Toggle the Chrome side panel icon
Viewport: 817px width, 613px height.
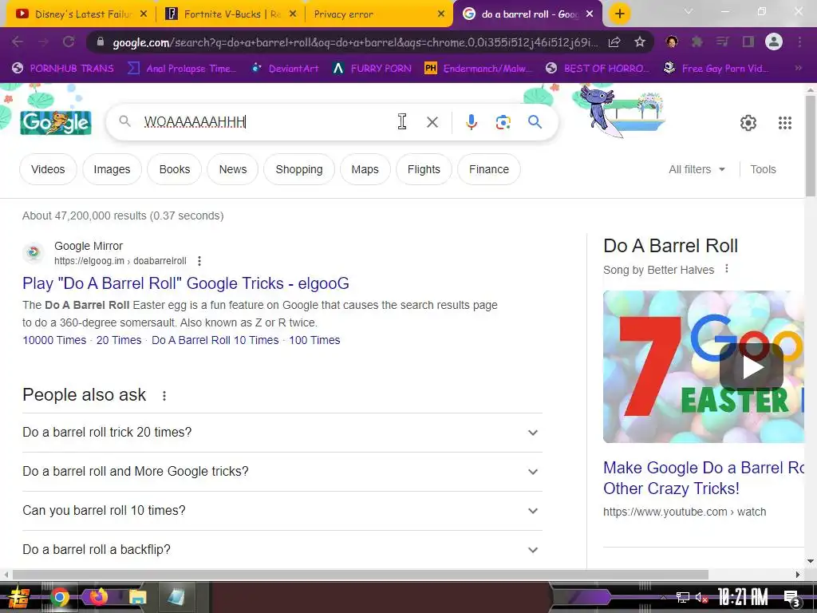[748, 42]
